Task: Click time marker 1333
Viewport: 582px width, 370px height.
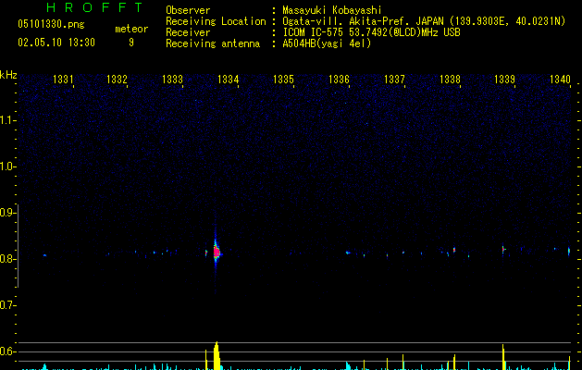Action: click(173, 80)
